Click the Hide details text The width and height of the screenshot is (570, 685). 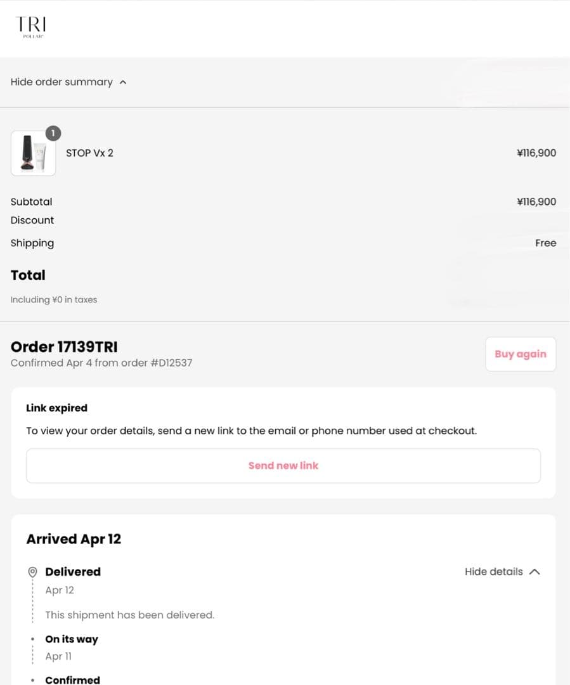pyautogui.click(x=493, y=571)
